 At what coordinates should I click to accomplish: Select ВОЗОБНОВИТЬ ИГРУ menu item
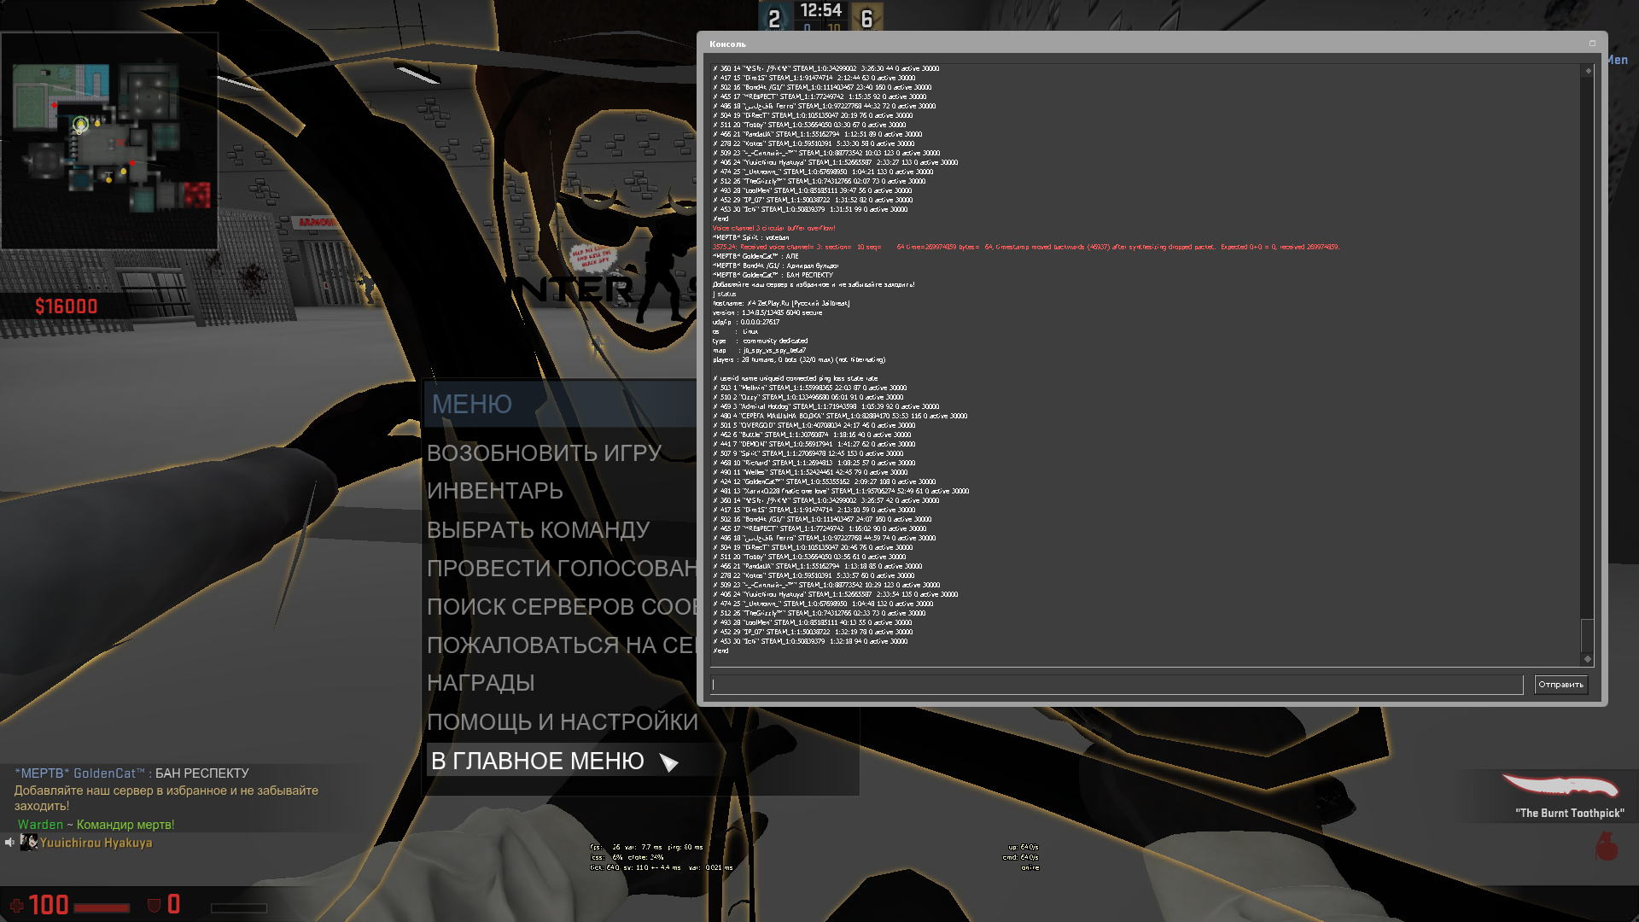coord(544,453)
